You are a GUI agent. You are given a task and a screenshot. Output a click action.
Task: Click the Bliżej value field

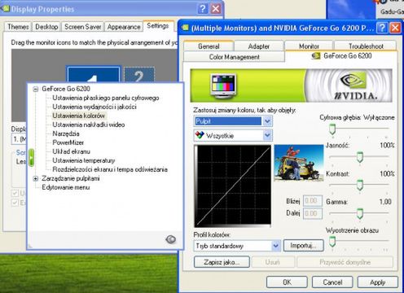click(x=313, y=201)
